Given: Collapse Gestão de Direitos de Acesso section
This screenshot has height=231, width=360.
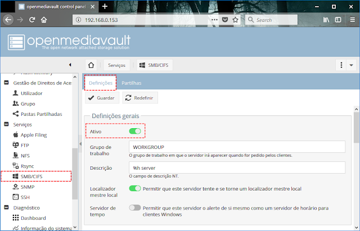Looking at the screenshot, I should click(6, 83).
